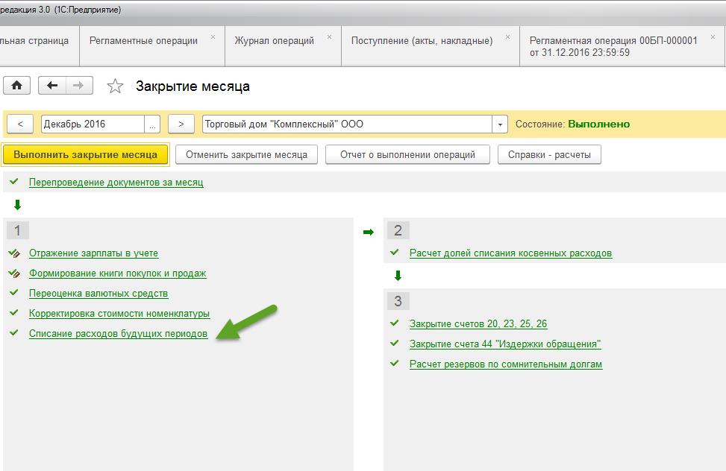The image size is (726, 471).
Task: Open Отражение зарплаты в учете link
Action: pyautogui.click(x=93, y=253)
